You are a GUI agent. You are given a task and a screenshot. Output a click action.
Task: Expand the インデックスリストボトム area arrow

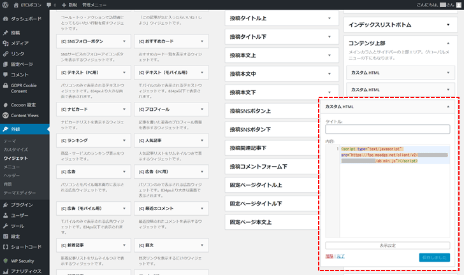pyautogui.click(x=448, y=25)
